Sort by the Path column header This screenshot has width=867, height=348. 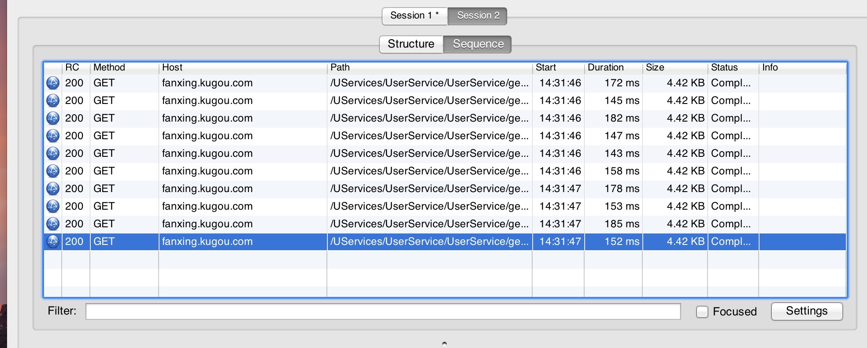(x=430, y=67)
